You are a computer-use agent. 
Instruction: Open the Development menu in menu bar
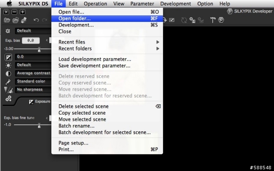point(176,4)
